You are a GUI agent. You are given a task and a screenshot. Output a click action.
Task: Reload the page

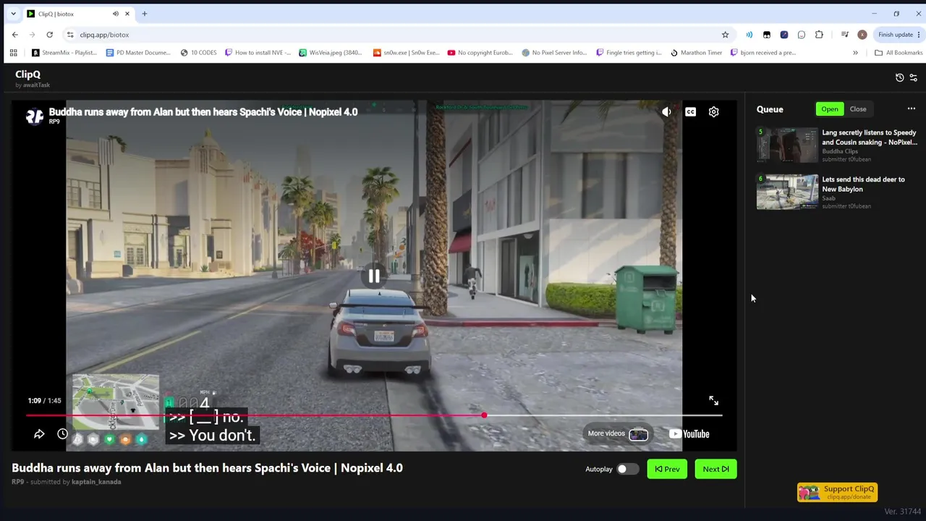click(x=49, y=35)
